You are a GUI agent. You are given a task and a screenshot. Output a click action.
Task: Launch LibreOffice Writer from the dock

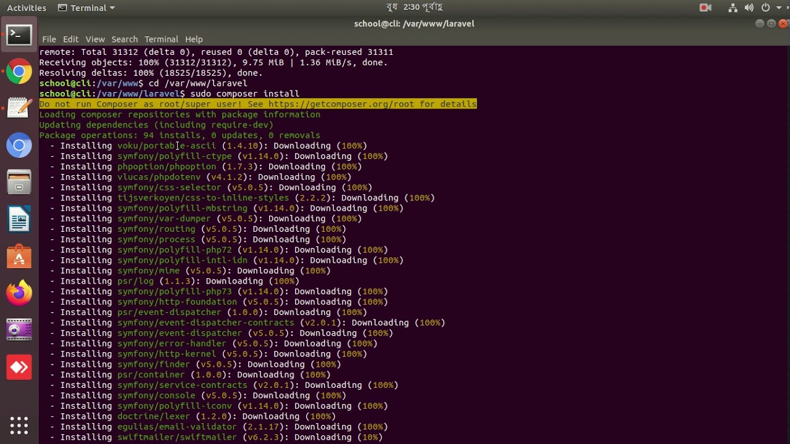click(19, 220)
